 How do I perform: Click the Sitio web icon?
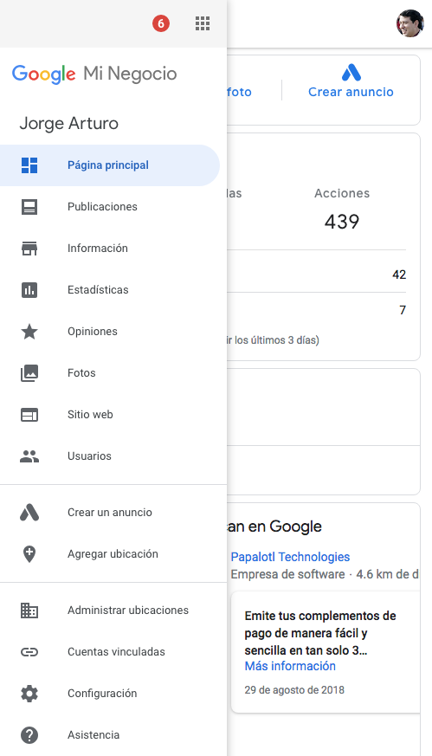[29, 415]
